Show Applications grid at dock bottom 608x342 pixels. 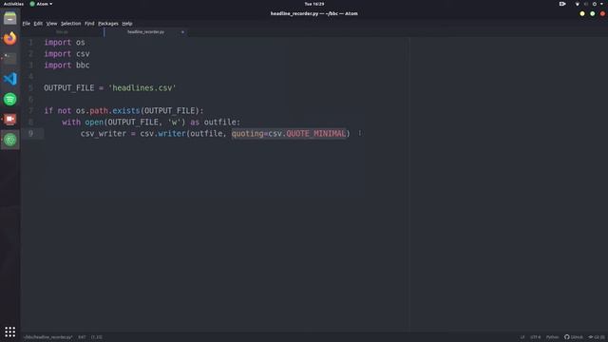click(10, 332)
